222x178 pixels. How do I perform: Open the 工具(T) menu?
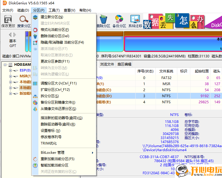[54, 10]
